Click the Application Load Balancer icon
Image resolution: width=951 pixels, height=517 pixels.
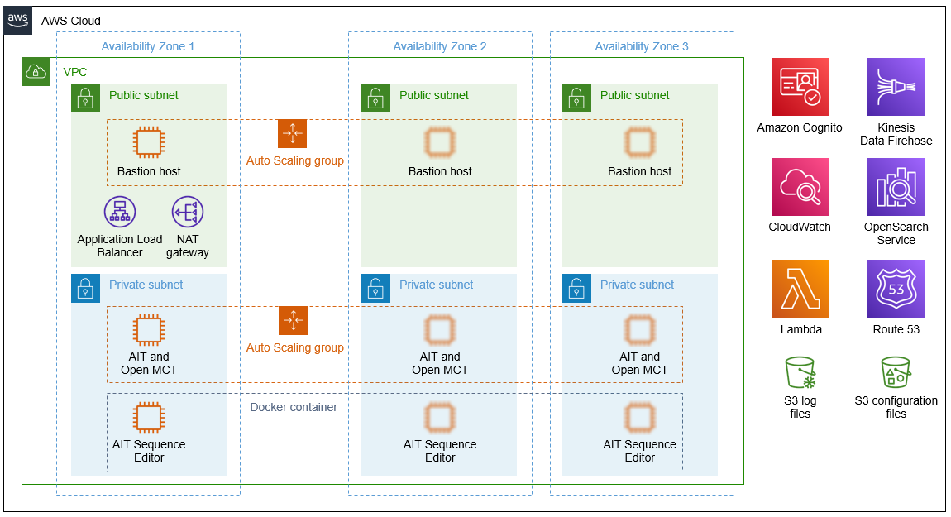pyautogui.click(x=120, y=212)
